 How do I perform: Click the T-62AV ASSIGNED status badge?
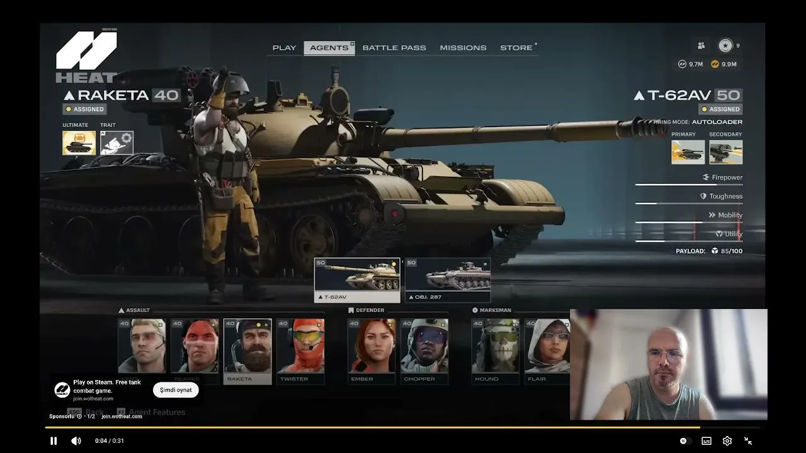click(721, 109)
